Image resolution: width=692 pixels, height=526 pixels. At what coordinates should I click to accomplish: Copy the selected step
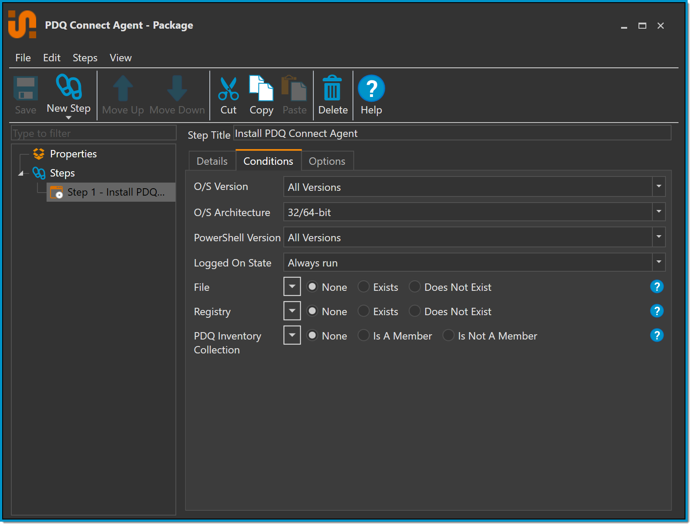(x=261, y=88)
